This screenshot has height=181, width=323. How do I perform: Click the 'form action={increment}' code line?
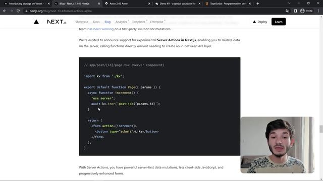coord(114,126)
